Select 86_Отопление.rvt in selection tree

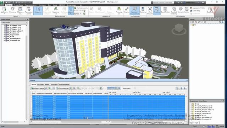(x=13, y=41)
